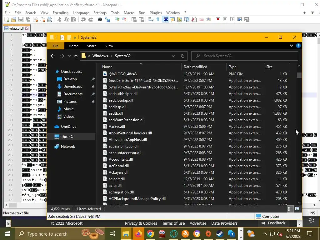Switch to Details view icon in status bar
This screenshot has width=320, height=240.
click(x=289, y=209)
